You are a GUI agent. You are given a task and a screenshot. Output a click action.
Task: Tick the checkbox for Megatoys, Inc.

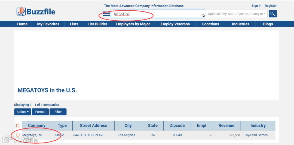(x=18, y=135)
